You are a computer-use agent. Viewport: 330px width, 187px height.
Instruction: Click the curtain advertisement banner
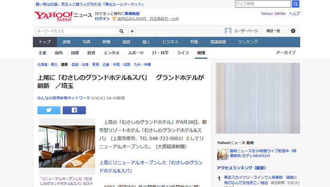tap(258, 98)
